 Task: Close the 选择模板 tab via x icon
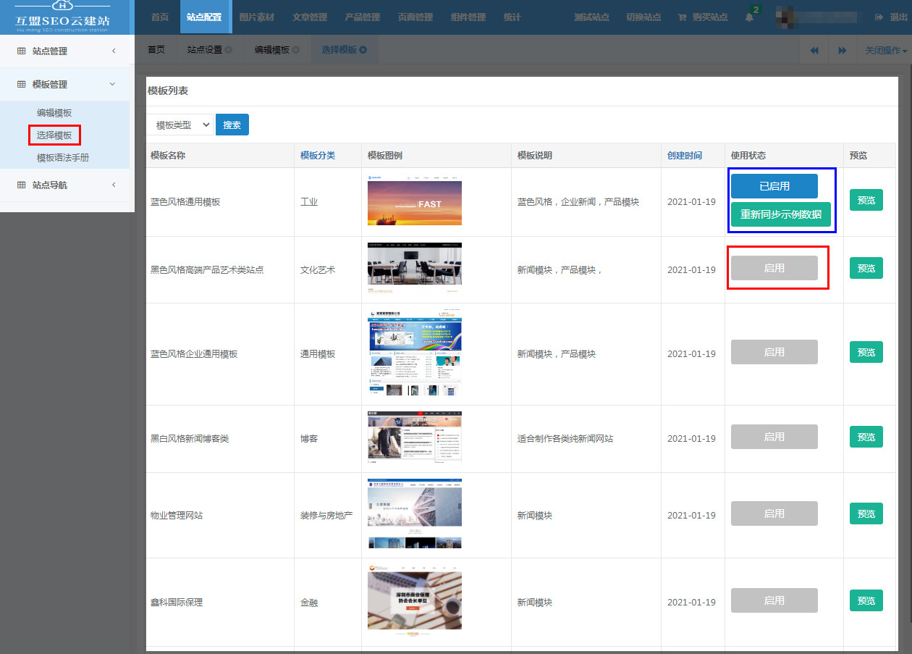tap(363, 50)
